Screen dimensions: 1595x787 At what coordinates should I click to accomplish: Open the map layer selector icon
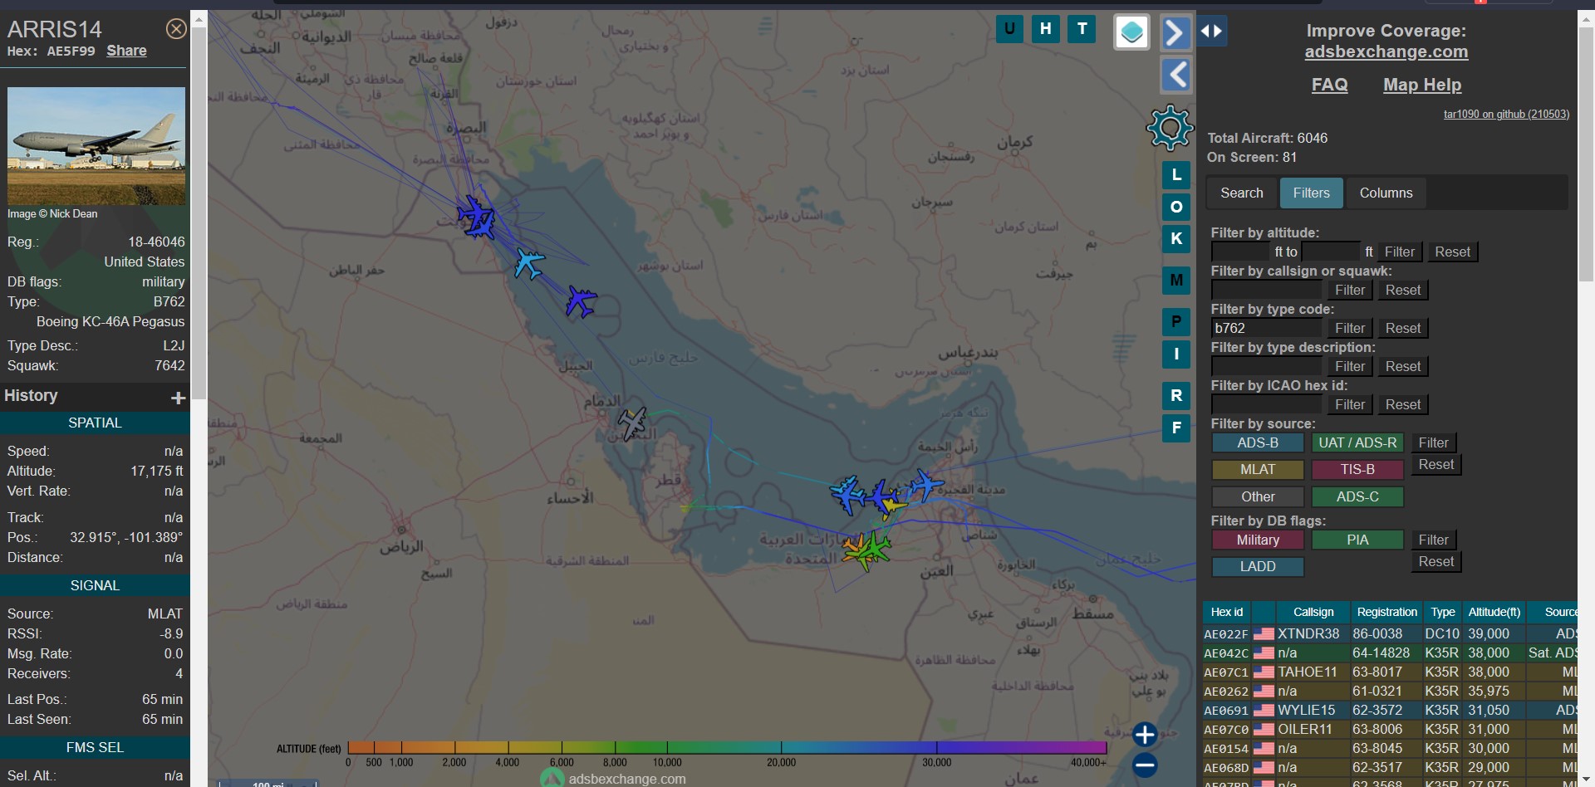(x=1131, y=32)
